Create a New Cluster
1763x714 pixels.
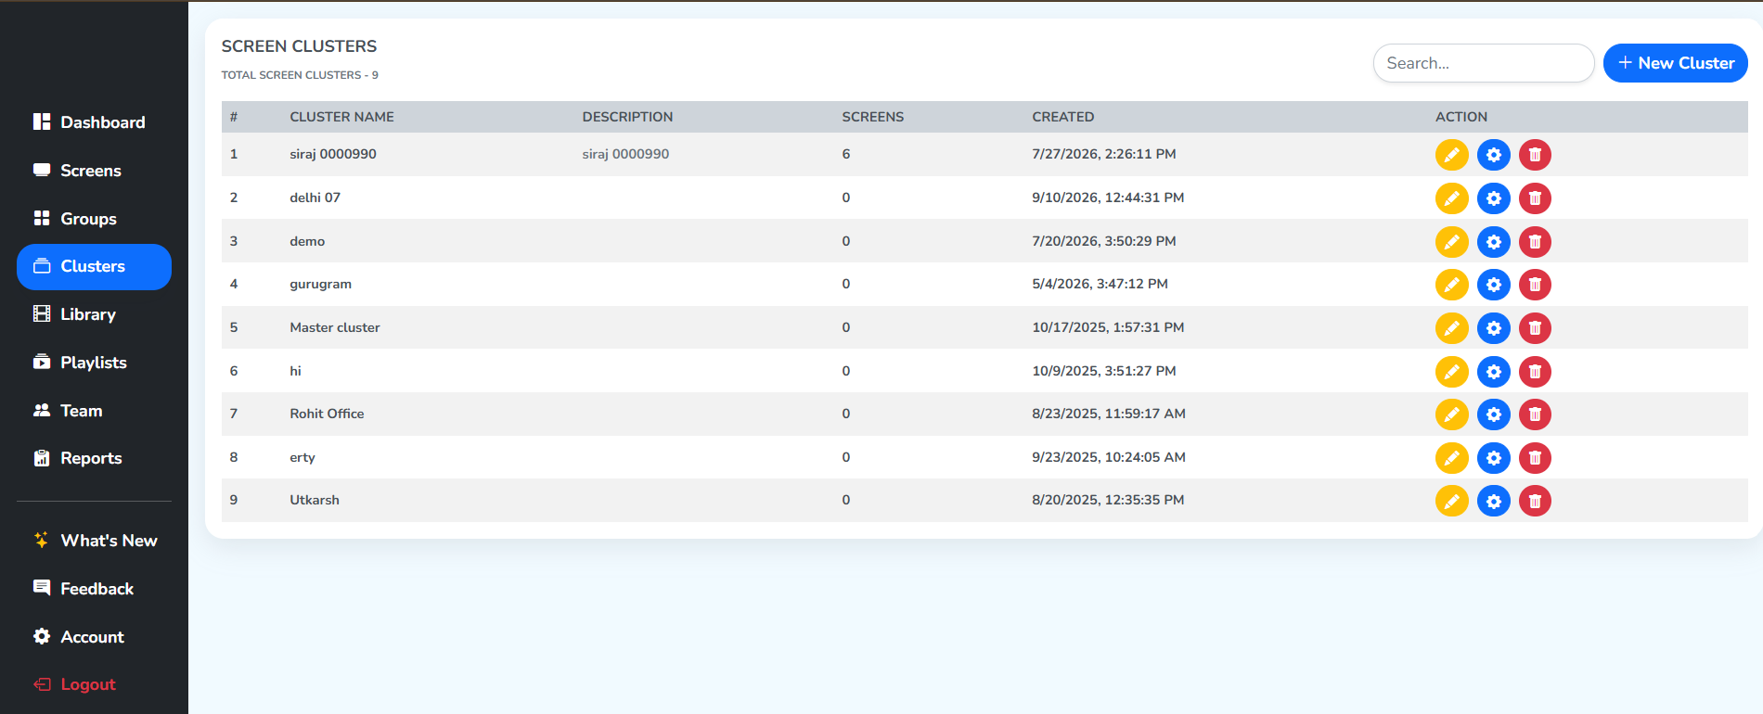click(x=1675, y=63)
